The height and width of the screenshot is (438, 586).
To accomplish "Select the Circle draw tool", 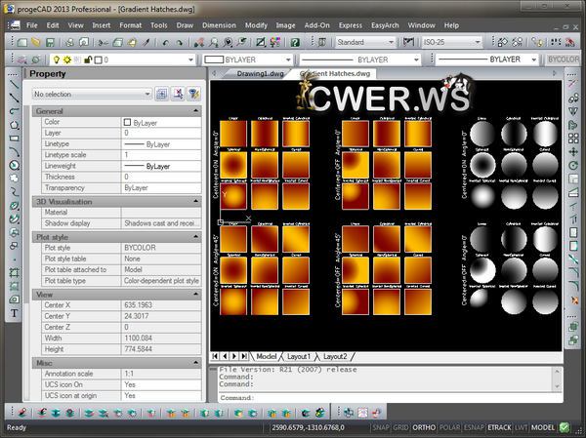I will pyautogui.click(x=15, y=166).
